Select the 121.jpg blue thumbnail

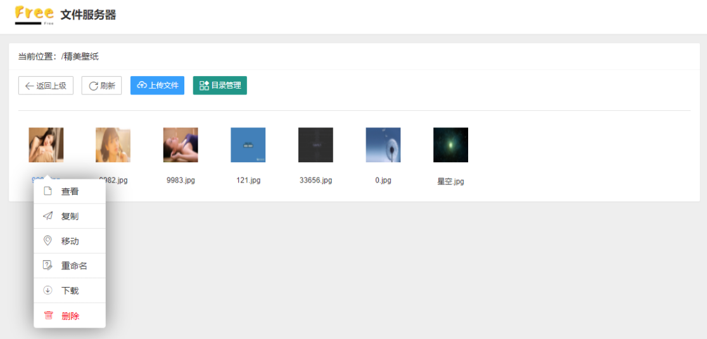248,144
